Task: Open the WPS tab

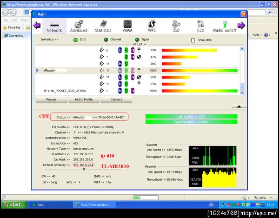Action: click(x=152, y=26)
